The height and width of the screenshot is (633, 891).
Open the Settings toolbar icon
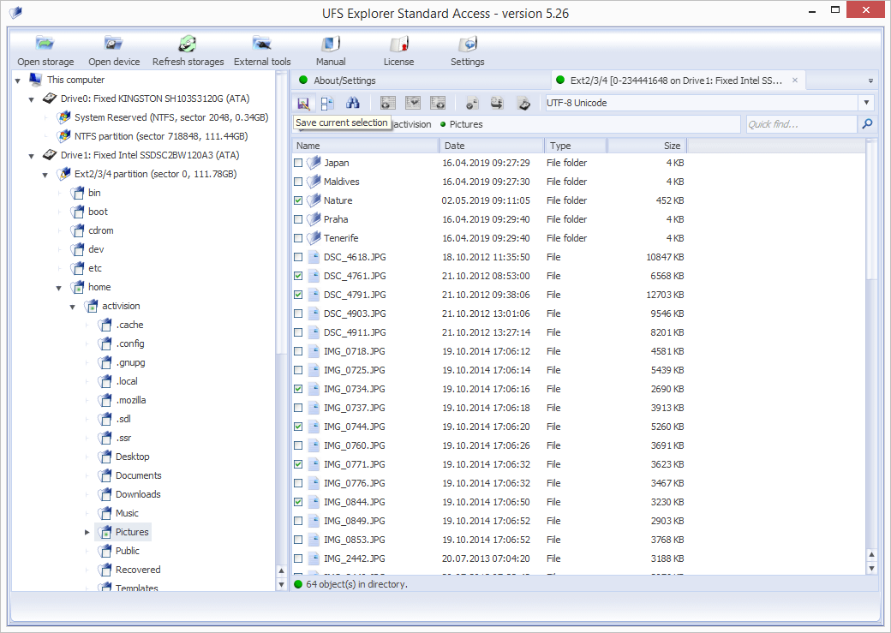tap(467, 45)
